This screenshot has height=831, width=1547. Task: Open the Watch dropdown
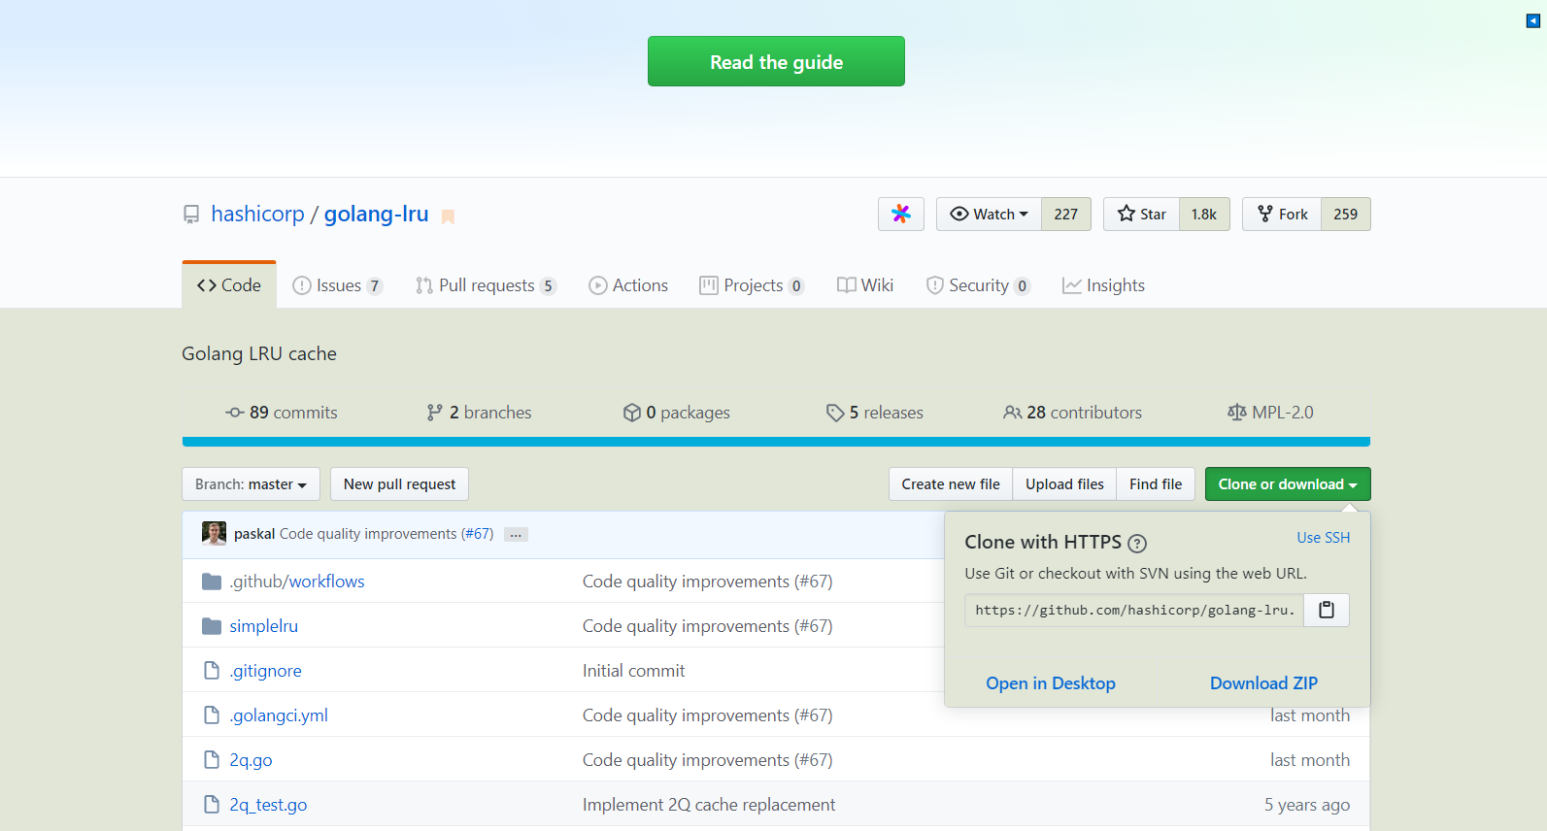point(989,214)
